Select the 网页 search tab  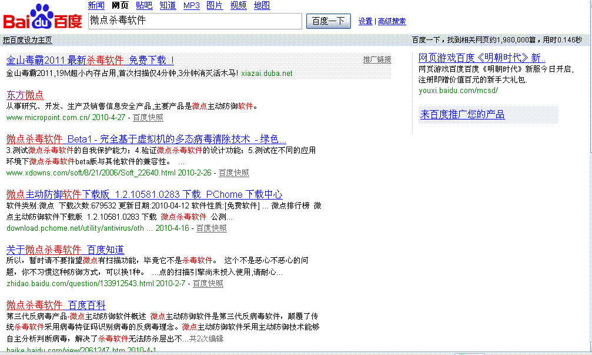(x=120, y=5)
